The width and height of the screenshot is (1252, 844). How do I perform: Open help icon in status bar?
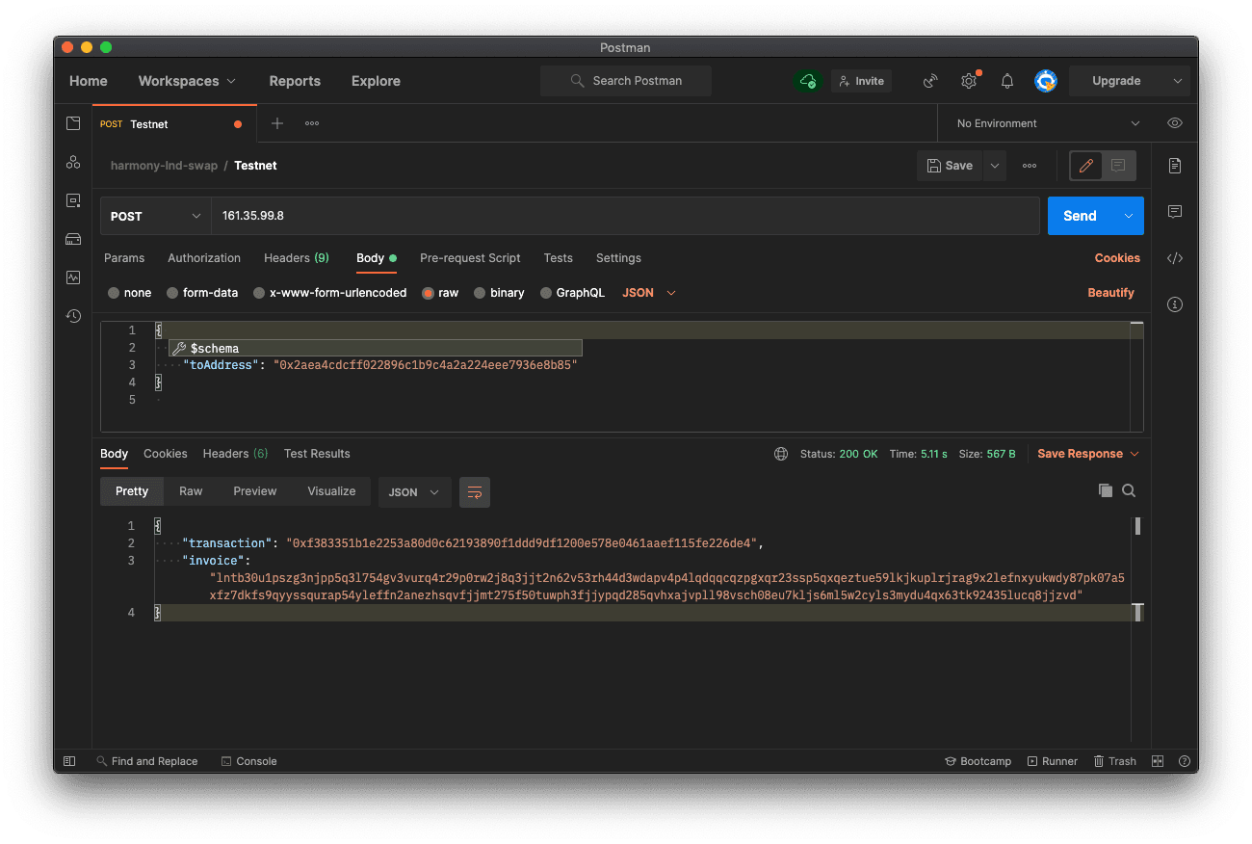(x=1184, y=761)
